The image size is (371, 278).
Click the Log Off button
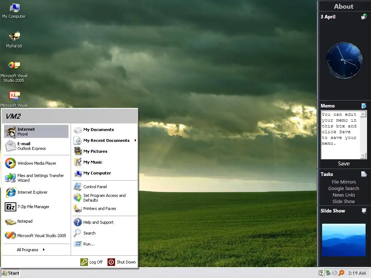(x=92, y=262)
